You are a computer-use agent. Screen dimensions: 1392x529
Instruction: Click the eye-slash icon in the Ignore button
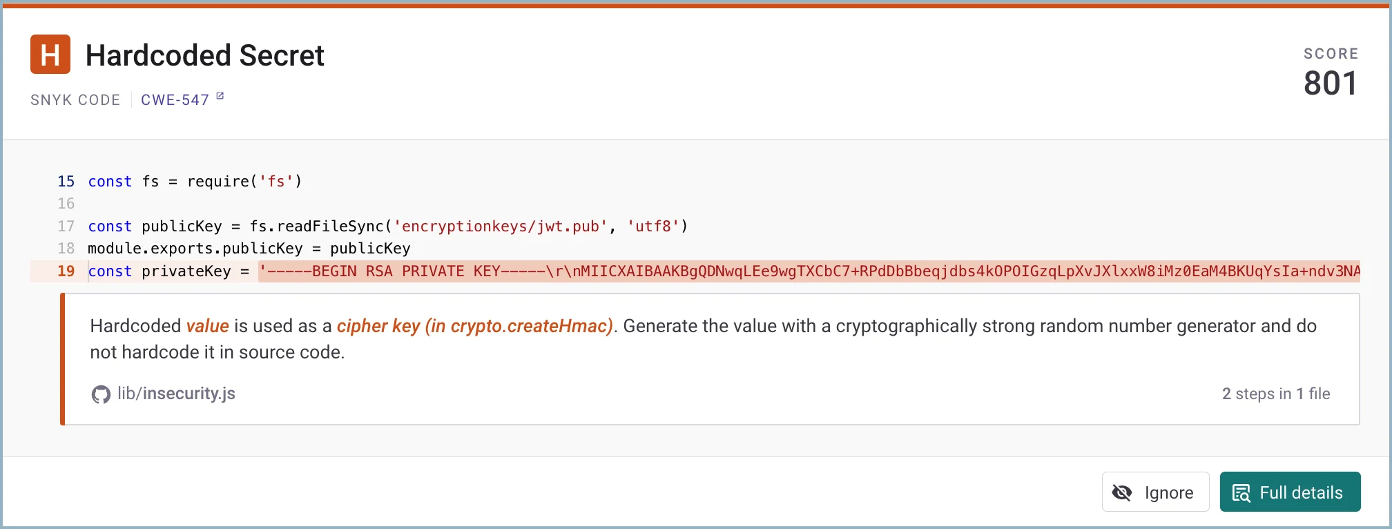coord(1122,492)
